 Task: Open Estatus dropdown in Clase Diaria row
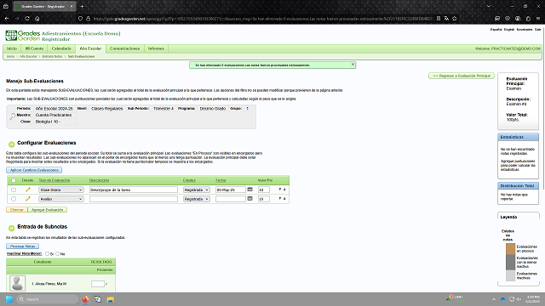[x=197, y=190]
